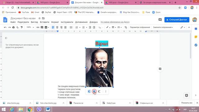Expand the side panel chevron at bottom right
199x112 pixels.
tap(196, 95)
